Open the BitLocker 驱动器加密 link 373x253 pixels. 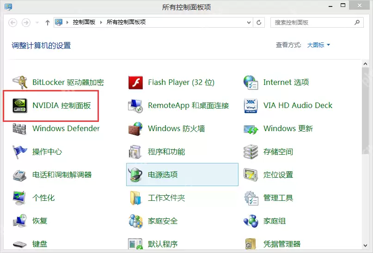[68, 83]
